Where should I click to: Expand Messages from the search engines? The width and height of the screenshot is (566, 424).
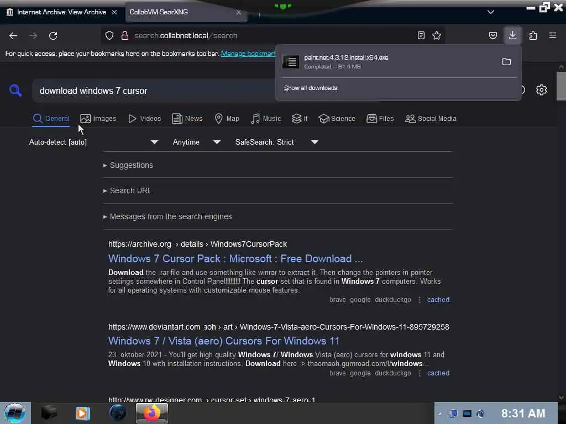click(167, 216)
